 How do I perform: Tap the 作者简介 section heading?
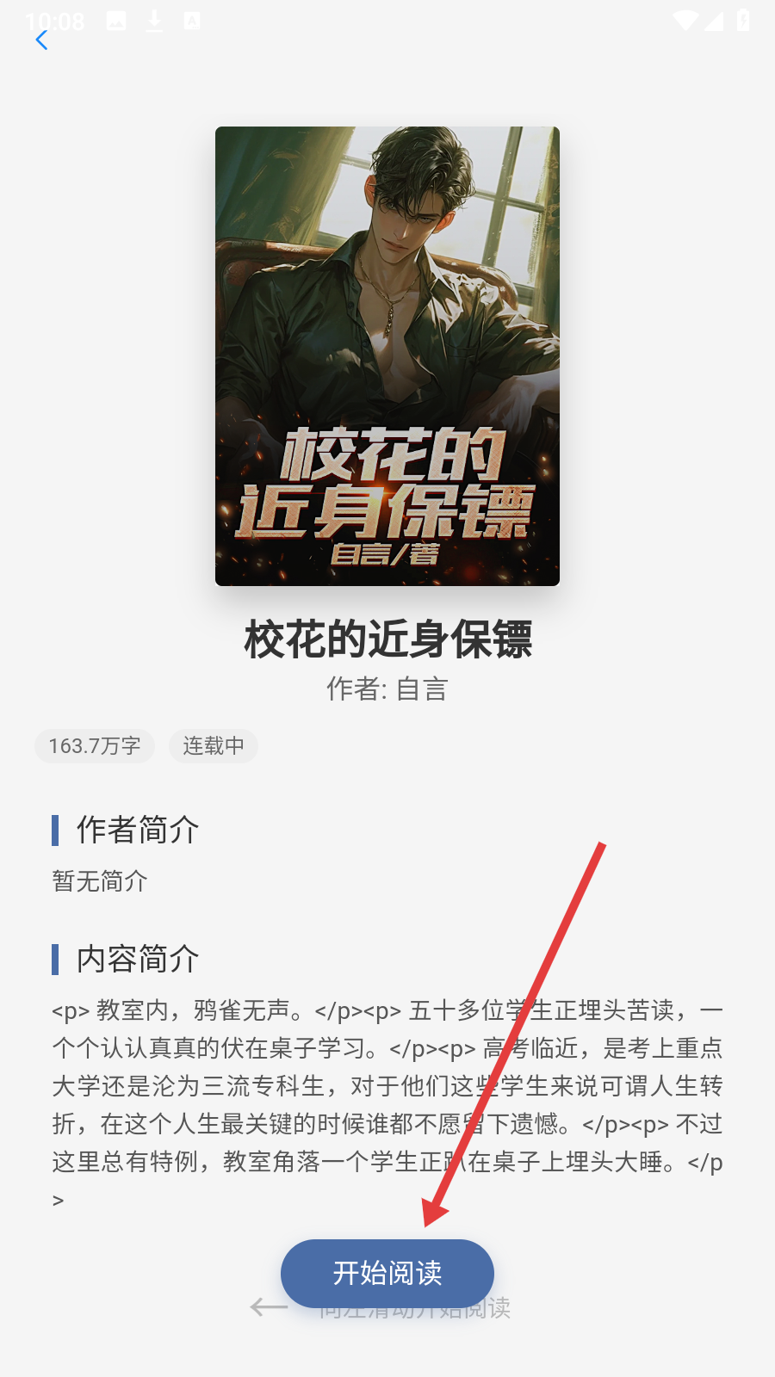tap(138, 831)
